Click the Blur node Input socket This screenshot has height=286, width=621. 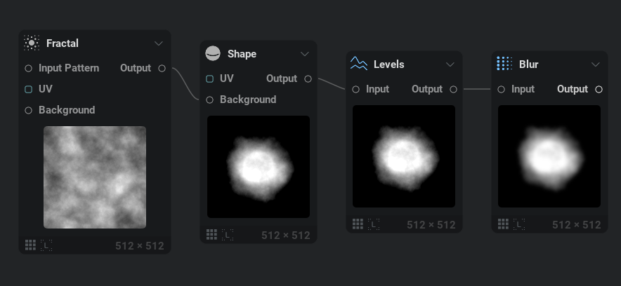pyautogui.click(x=501, y=89)
